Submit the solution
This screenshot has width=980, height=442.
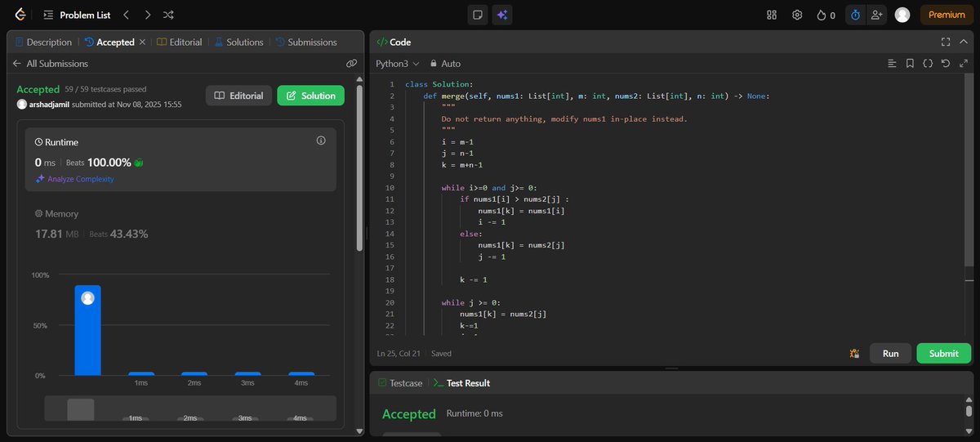943,353
